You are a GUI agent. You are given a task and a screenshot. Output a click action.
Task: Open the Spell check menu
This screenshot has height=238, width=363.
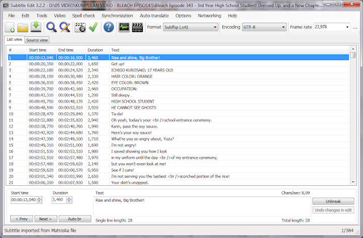pos(83,16)
